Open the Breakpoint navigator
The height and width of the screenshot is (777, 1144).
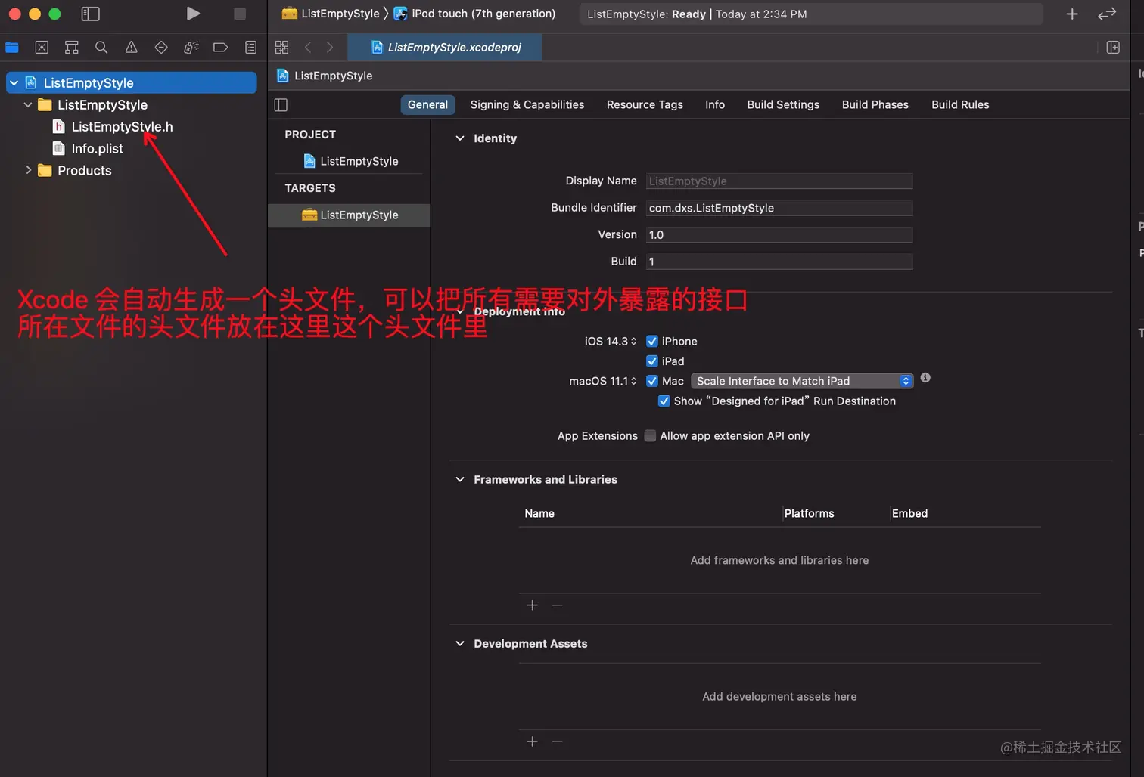click(220, 48)
